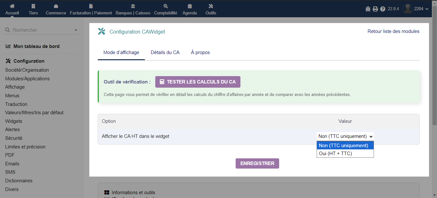Switch to Détails du CA tab
437x198 pixels.
tap(165, 52)
